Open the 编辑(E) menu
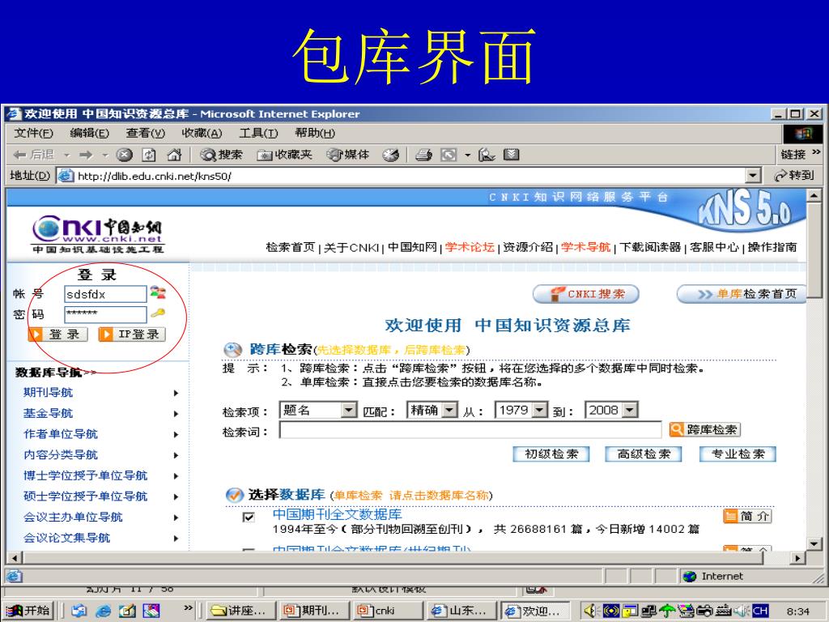Screen dimensions: 829x622 tap(89, 133)
